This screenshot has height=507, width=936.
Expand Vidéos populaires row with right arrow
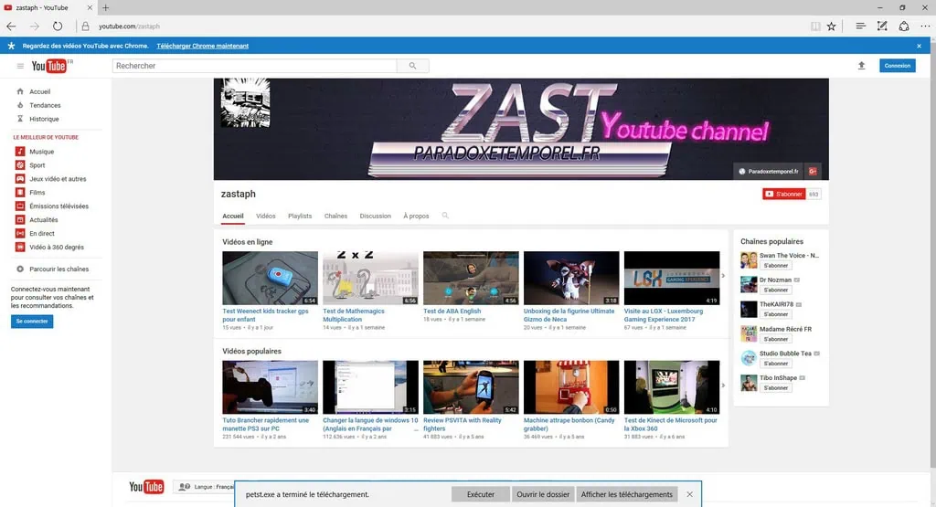[724, 385]
